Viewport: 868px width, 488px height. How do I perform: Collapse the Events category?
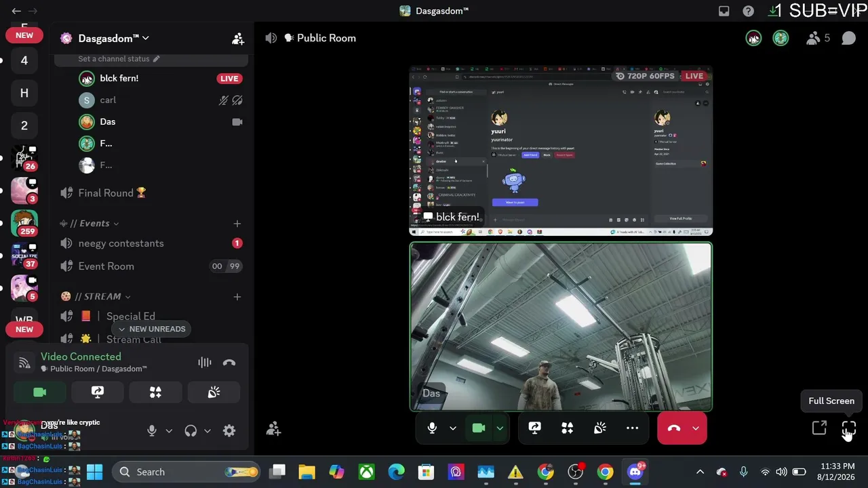click(x=94, y=223)
